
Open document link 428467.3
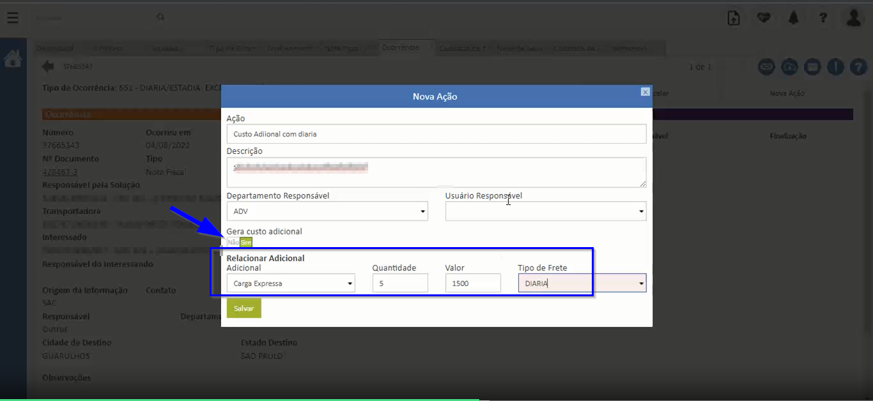tap(60, 172)
